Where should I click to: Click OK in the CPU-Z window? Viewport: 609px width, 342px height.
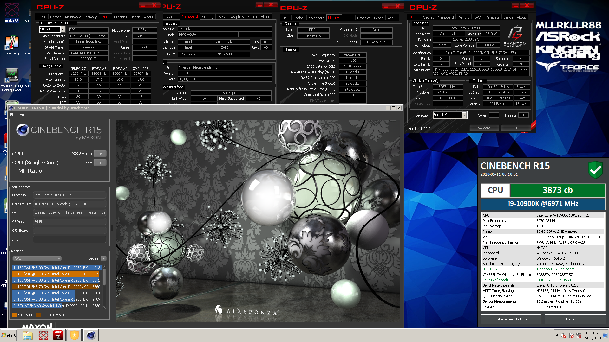[516, 128]
